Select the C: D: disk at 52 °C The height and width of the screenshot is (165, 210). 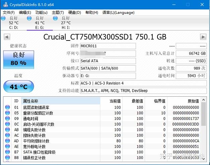click(x=14, y=23)
